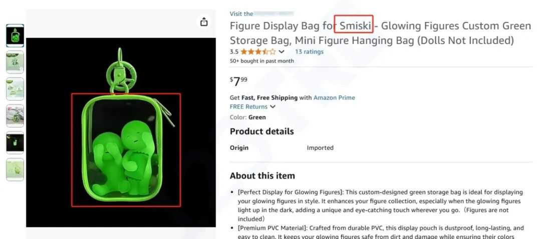Expand the FREE Returns chevron arrow
The width and height of the screenshot is (541, 239).
[273, 107]
